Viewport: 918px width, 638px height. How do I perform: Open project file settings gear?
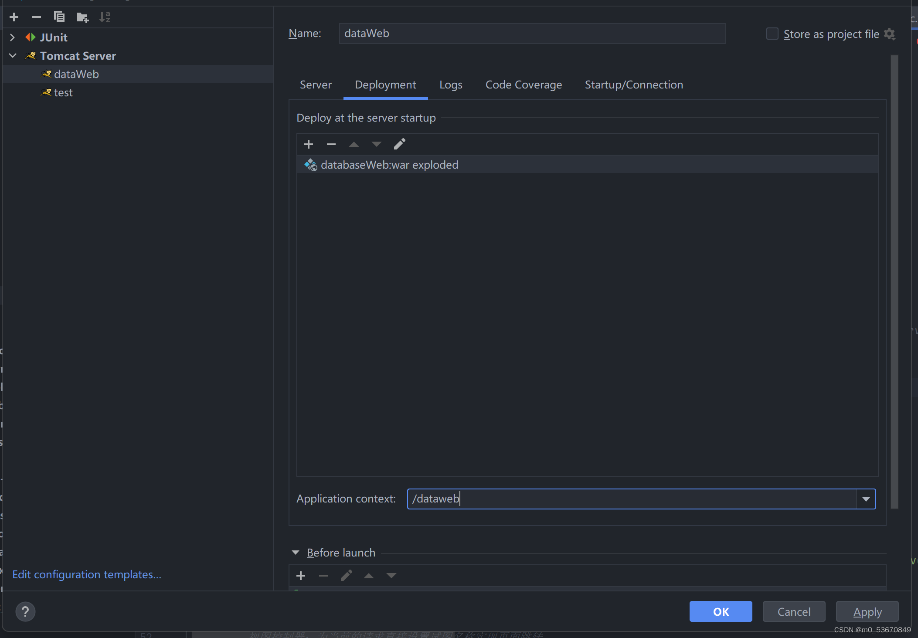tap(889, 34)
